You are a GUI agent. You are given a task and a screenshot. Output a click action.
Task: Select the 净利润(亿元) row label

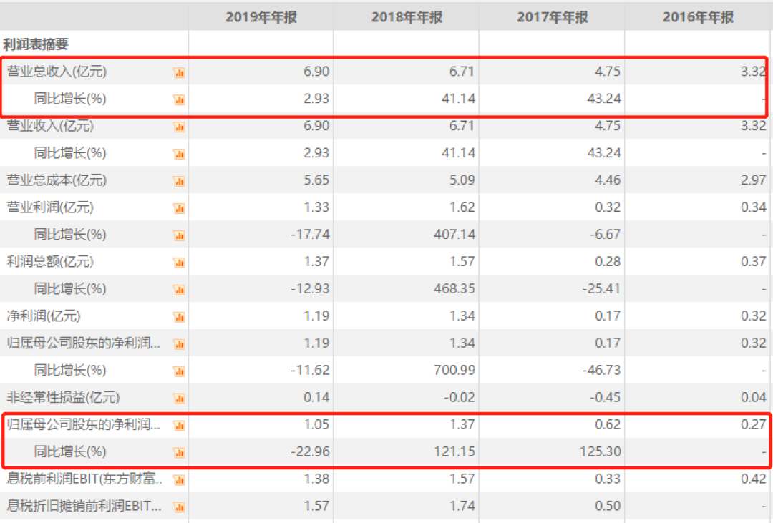[x=44, y=316]
